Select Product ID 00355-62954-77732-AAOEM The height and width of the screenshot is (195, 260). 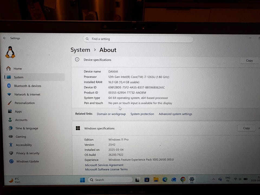click(x=127, y=93)
